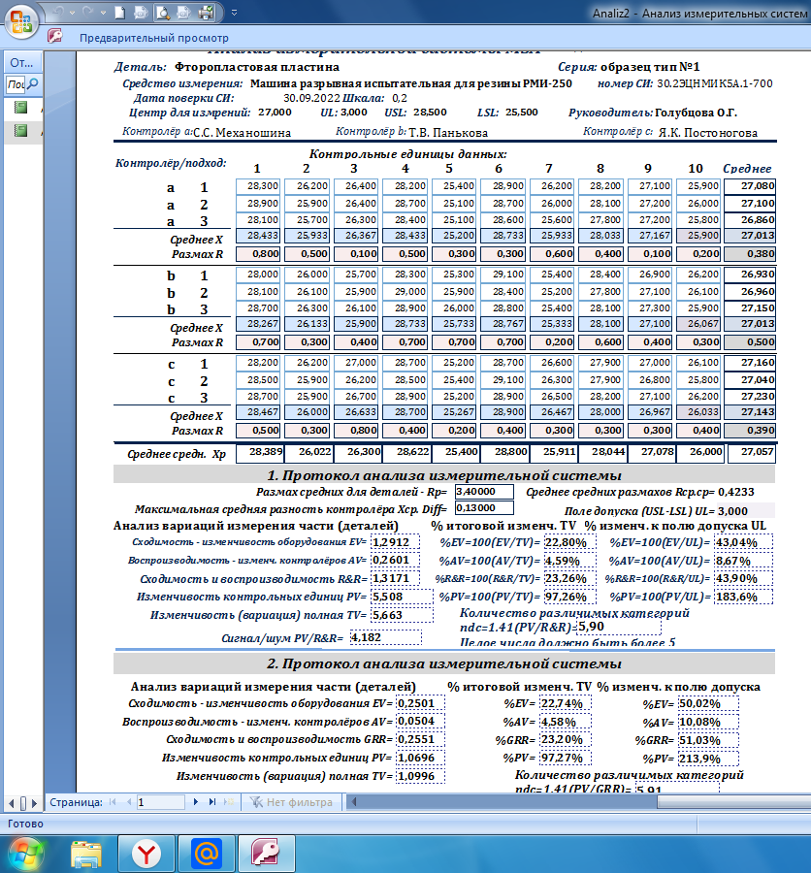Click the verification date 30.09.2022
The width and height of the screenshot is (811, 873).
[311, 98]
